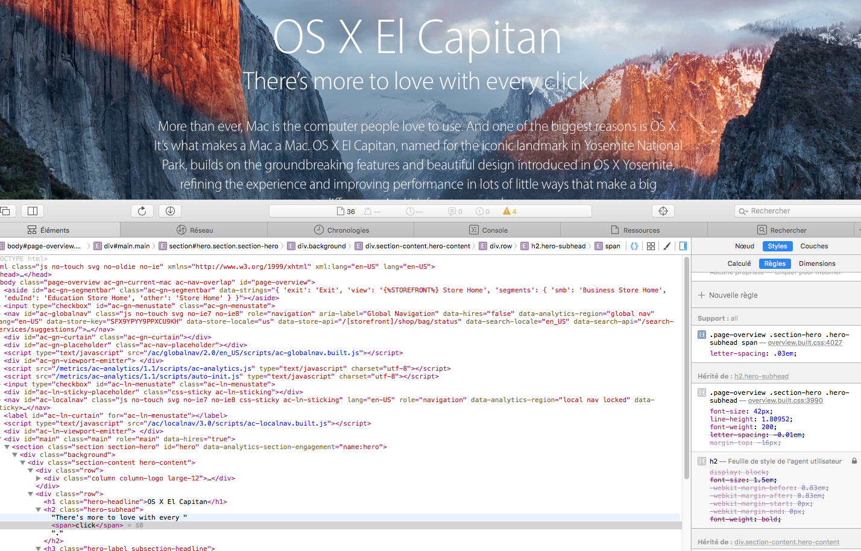This screenshot has width=861, height=551.
Task: Switch sidebar to Nœud
Action: 745,246
